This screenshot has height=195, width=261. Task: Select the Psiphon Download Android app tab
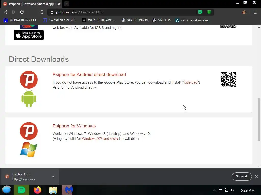tap(31, 4)
